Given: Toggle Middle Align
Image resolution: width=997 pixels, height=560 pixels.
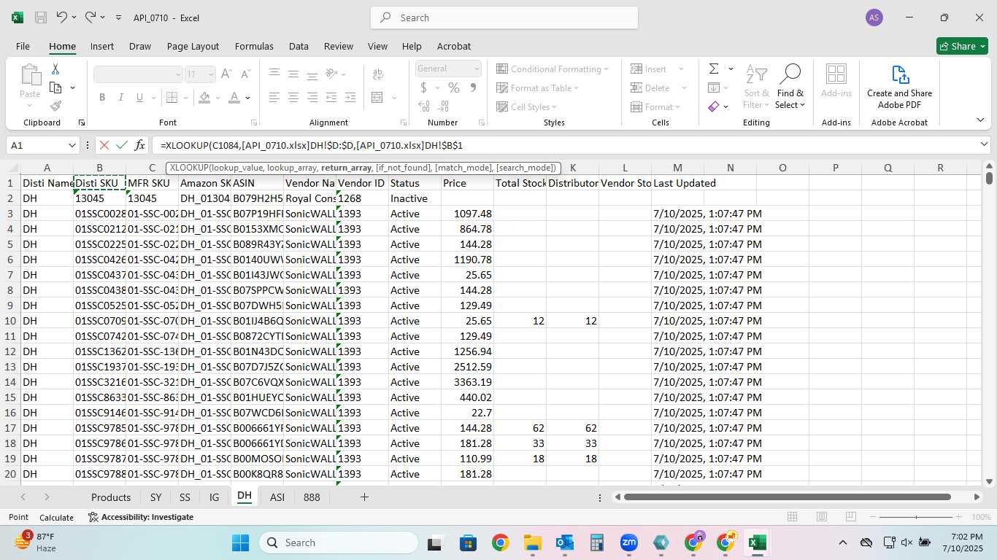Looking at the screenshot, I should tap(293, 74).
